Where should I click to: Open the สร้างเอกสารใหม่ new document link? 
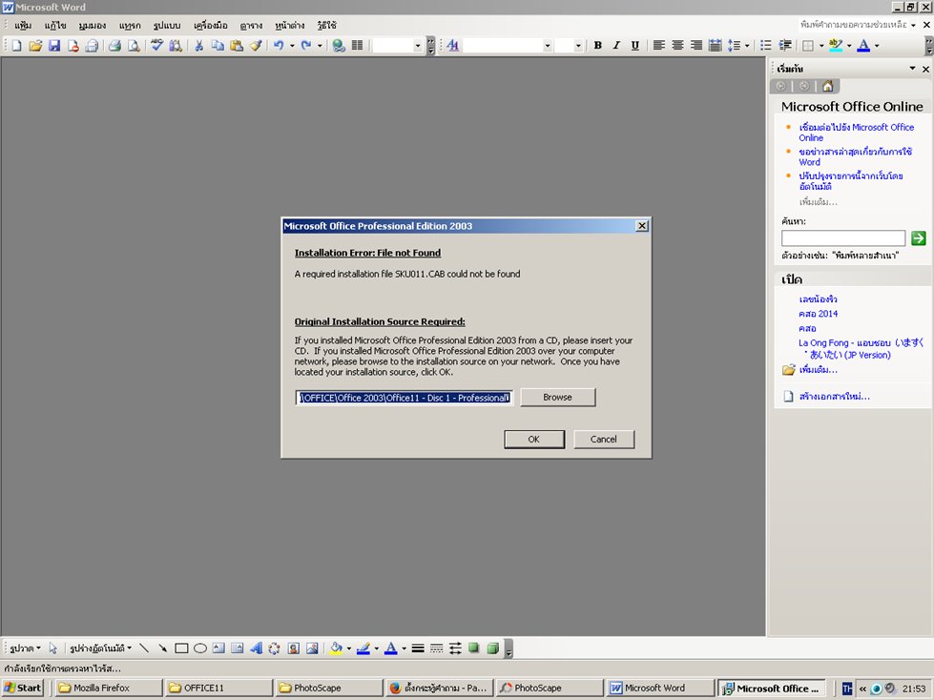pos(834,397)
